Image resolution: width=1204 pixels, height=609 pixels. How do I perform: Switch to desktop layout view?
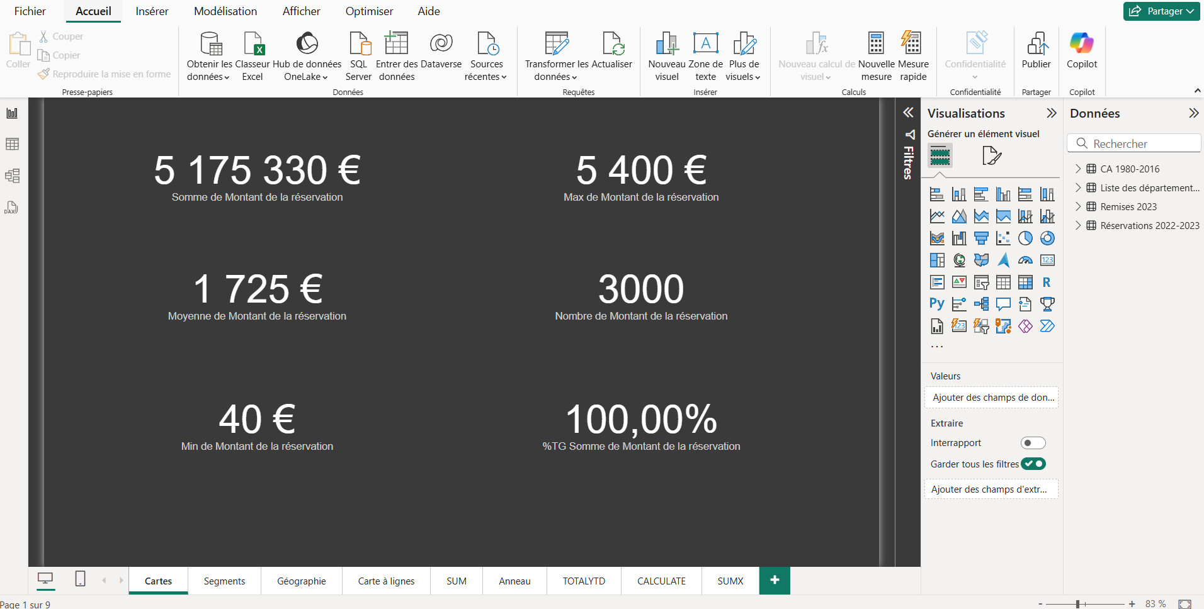(x=45, y=579)
